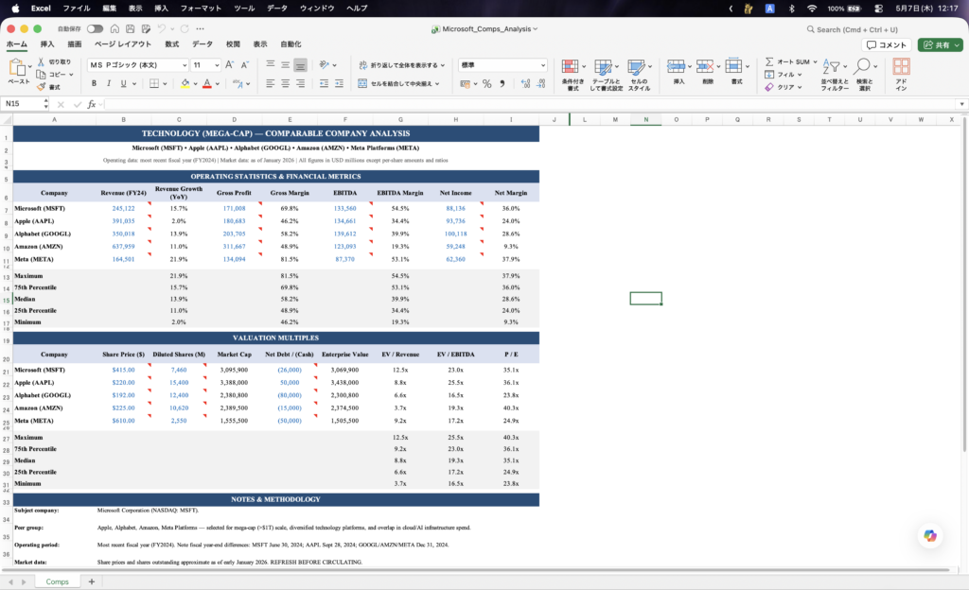Click the decrease indent icon
969x590 pixels.
click(324, 83)
